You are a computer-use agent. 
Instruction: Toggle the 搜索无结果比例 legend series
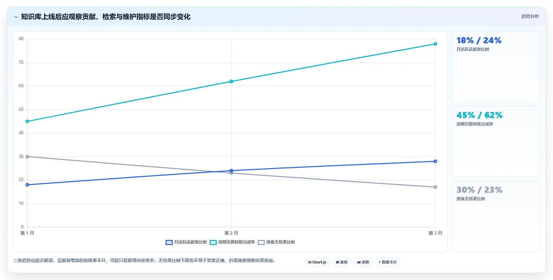pyautogui.click(x=276, y=242)
